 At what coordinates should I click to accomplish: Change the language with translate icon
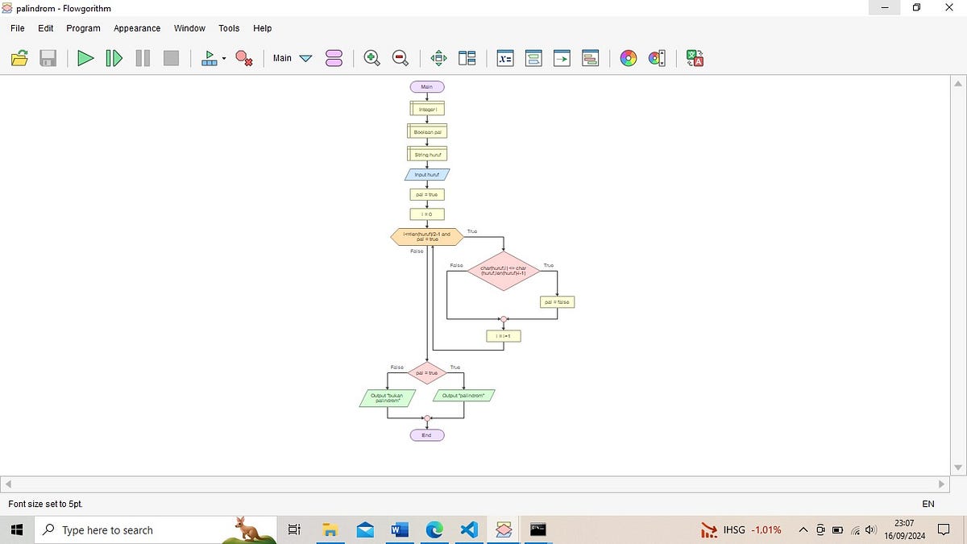695,58
